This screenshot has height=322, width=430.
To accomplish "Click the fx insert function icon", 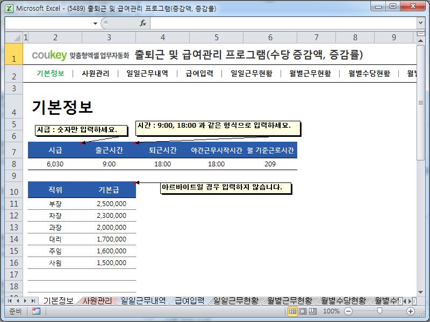I will pyautogui.click(x=143, y=23).
